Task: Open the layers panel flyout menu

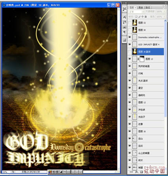Action: click(x=165, y=8)
